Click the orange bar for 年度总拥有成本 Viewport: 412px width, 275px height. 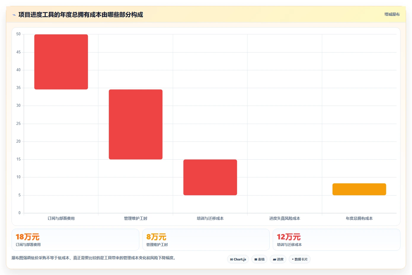tap(359, 189)
